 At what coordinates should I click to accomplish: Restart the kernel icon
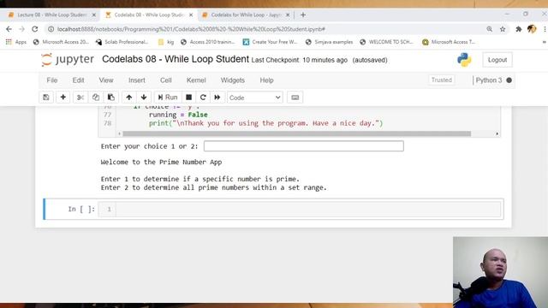tap(203, 98)
